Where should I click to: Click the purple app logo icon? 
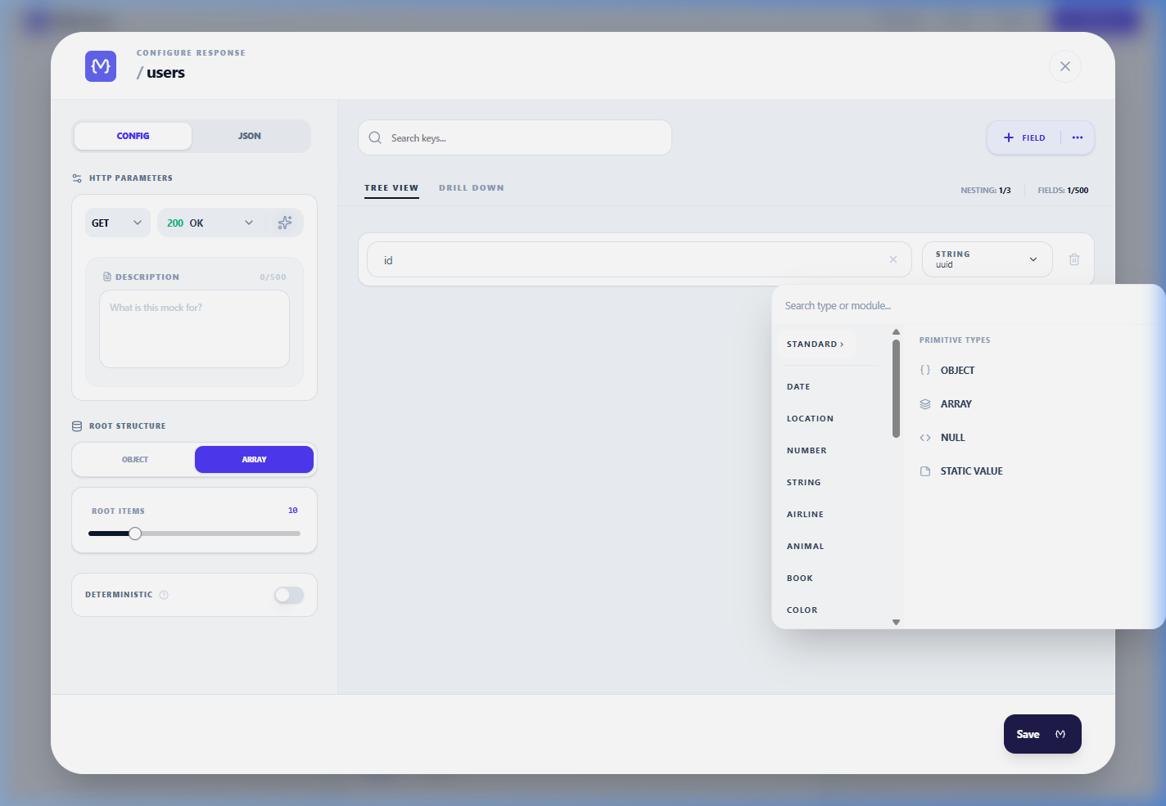[x=101, y=66]
